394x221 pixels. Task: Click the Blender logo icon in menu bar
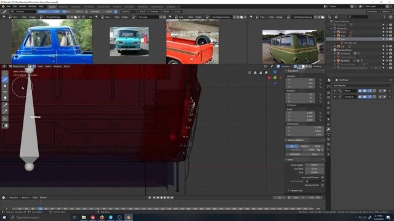click(x=3, y=7)
